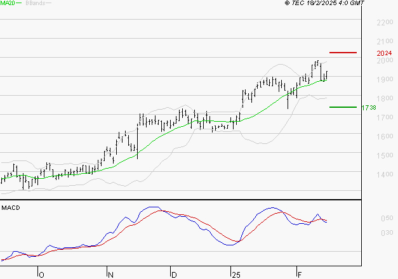The image size is (398, 279).
Task: Click the MACD panel label
Action: pyautogui.click(x=11, y=208)
